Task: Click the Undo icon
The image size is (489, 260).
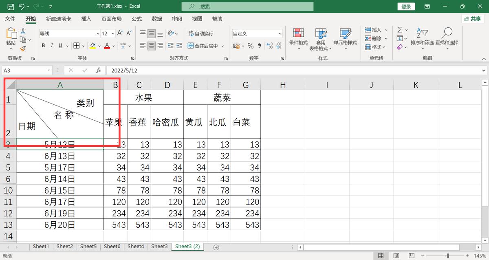Action: click(x=21, y=6)
